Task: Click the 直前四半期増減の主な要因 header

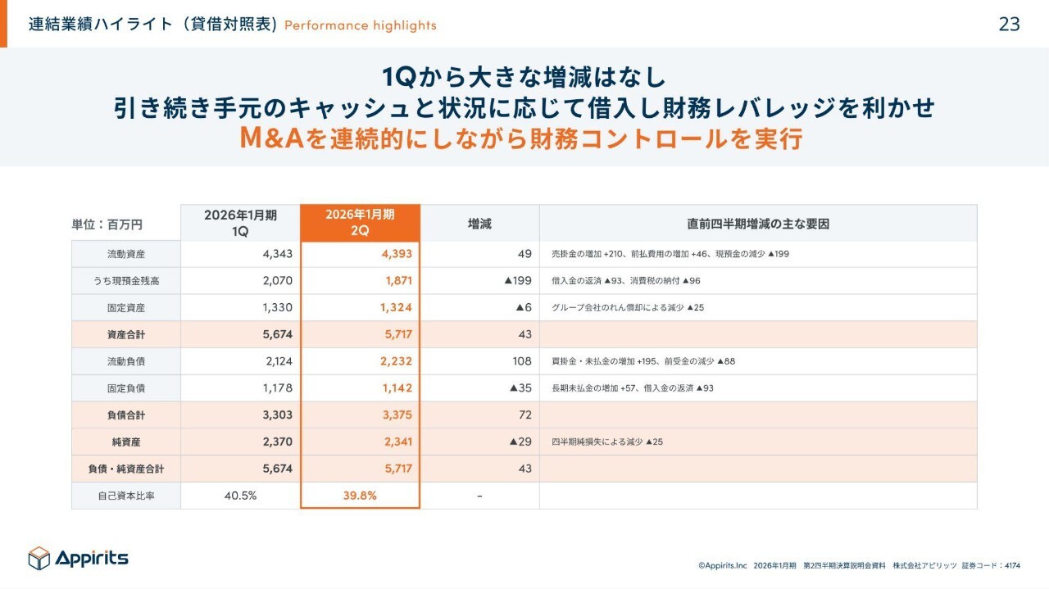Action: (757, 224)
